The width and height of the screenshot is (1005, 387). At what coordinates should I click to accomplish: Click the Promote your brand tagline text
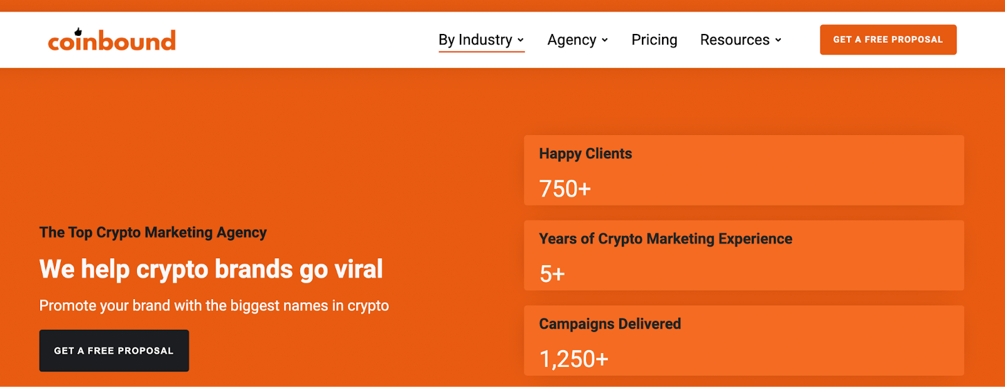(214, 306)
